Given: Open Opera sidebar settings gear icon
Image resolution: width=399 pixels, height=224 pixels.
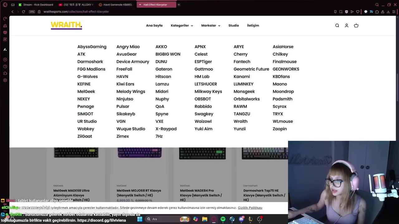Looking at the screenshot, I should coord(5,80).
